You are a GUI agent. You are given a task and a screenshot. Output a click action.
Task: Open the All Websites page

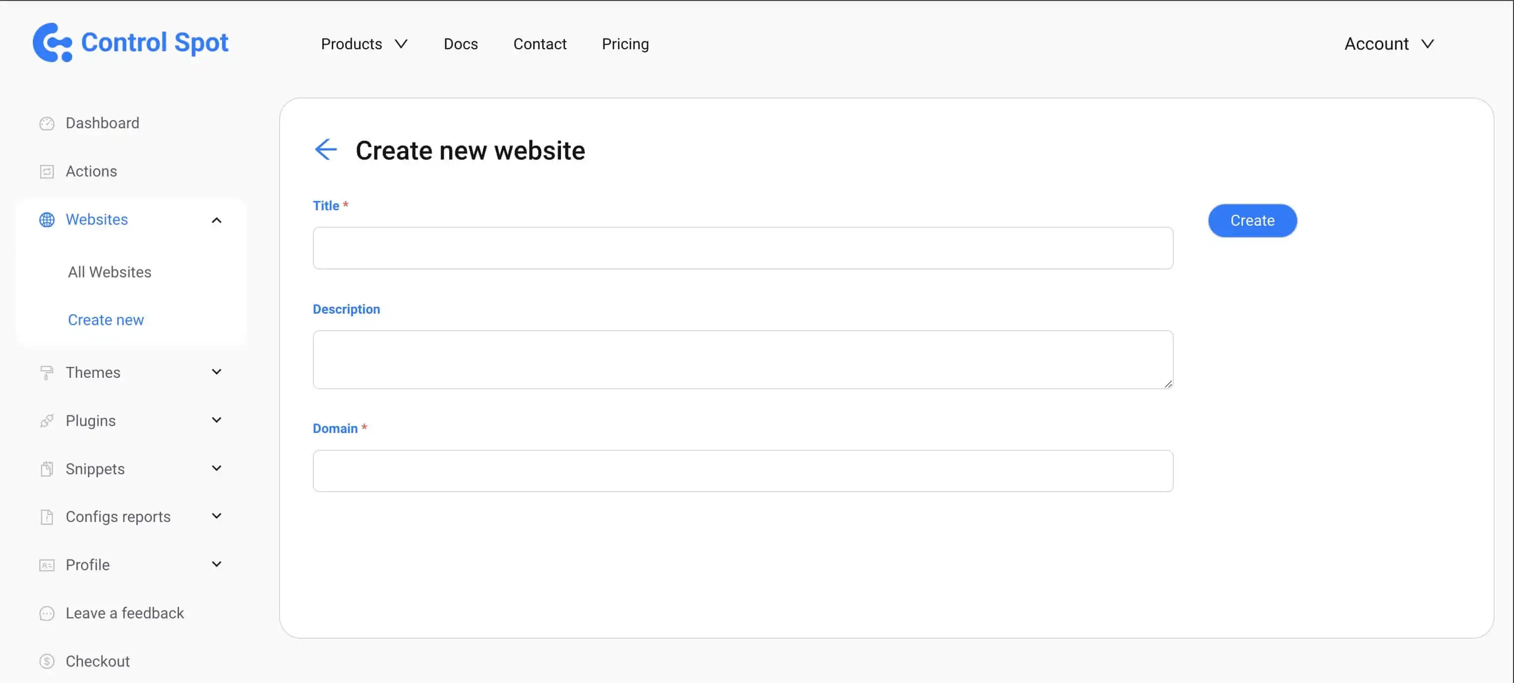(x=109, y=272)
